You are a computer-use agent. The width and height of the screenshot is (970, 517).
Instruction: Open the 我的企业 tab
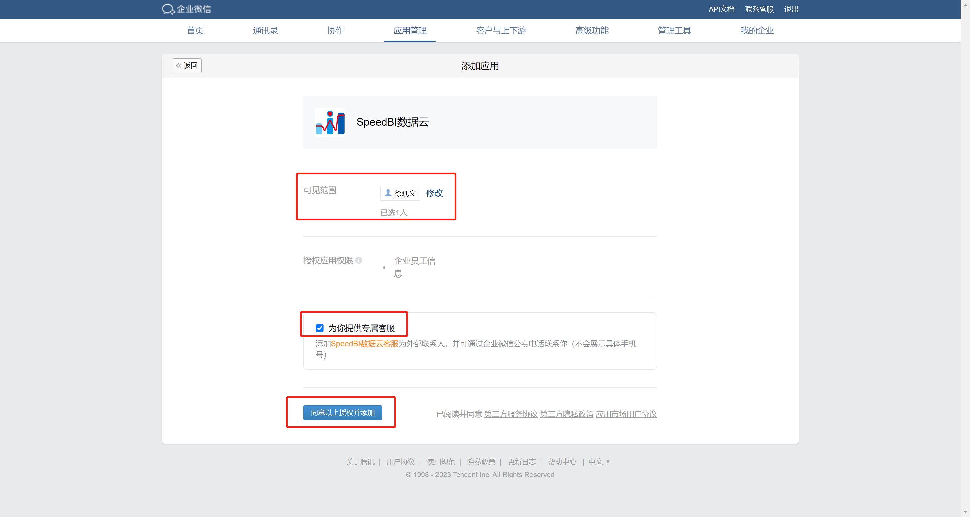[x=757, y=31]
